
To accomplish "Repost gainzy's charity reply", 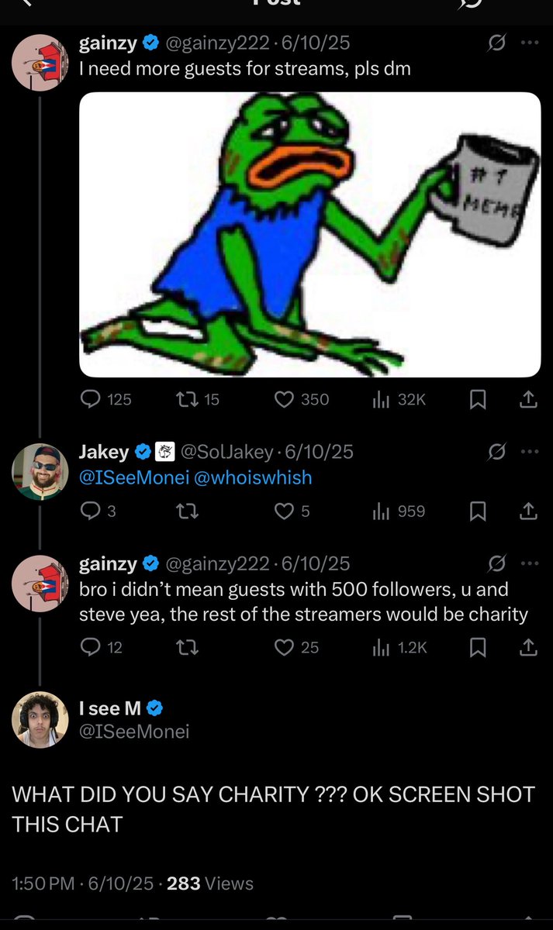I will tap(187, 648).
